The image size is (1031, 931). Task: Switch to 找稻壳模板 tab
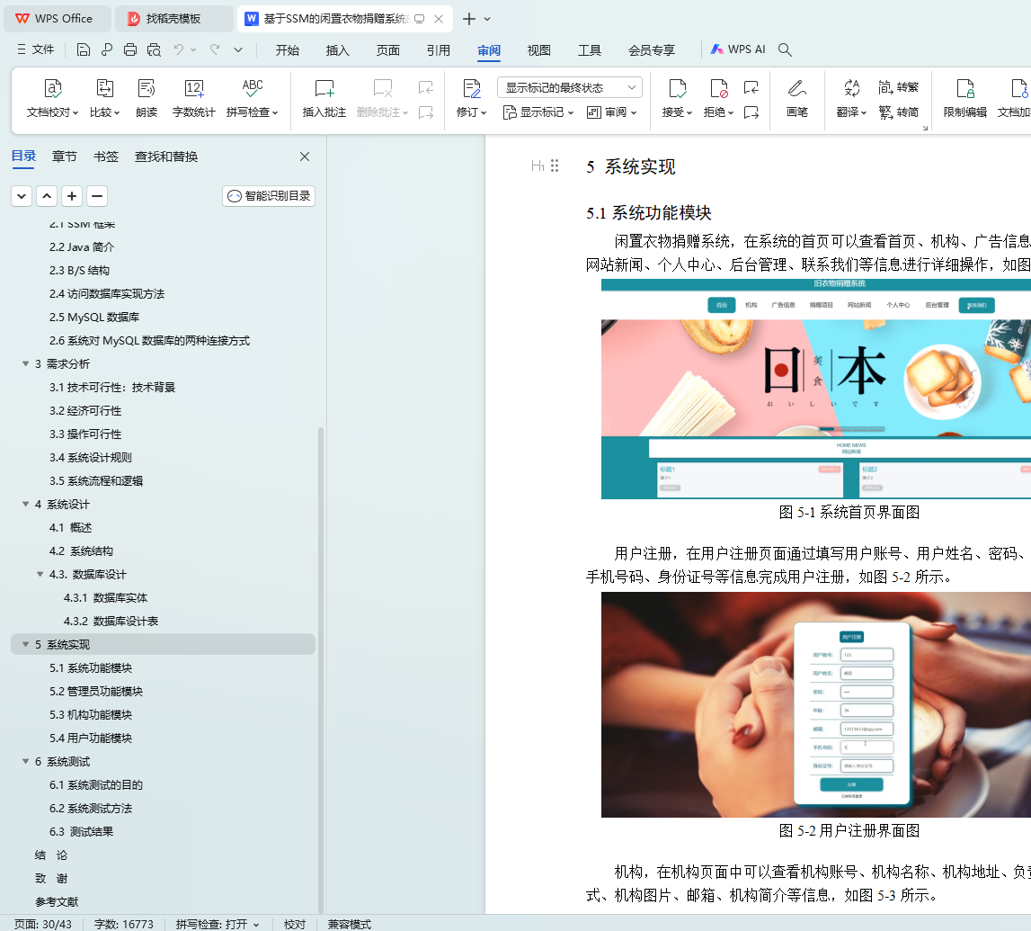(174, 18)
